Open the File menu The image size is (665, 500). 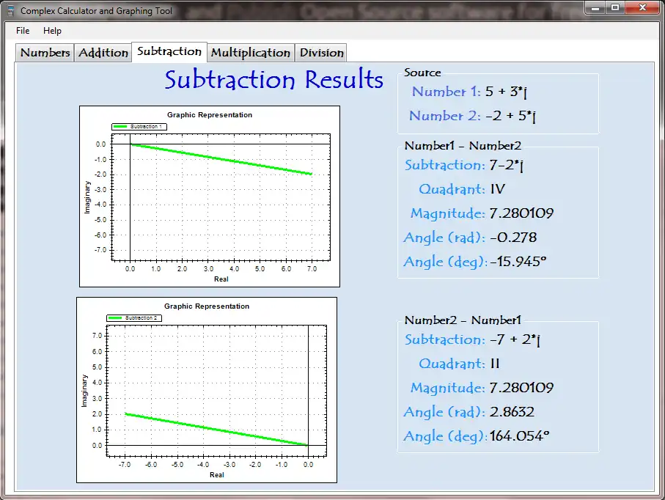pos(23,31)
